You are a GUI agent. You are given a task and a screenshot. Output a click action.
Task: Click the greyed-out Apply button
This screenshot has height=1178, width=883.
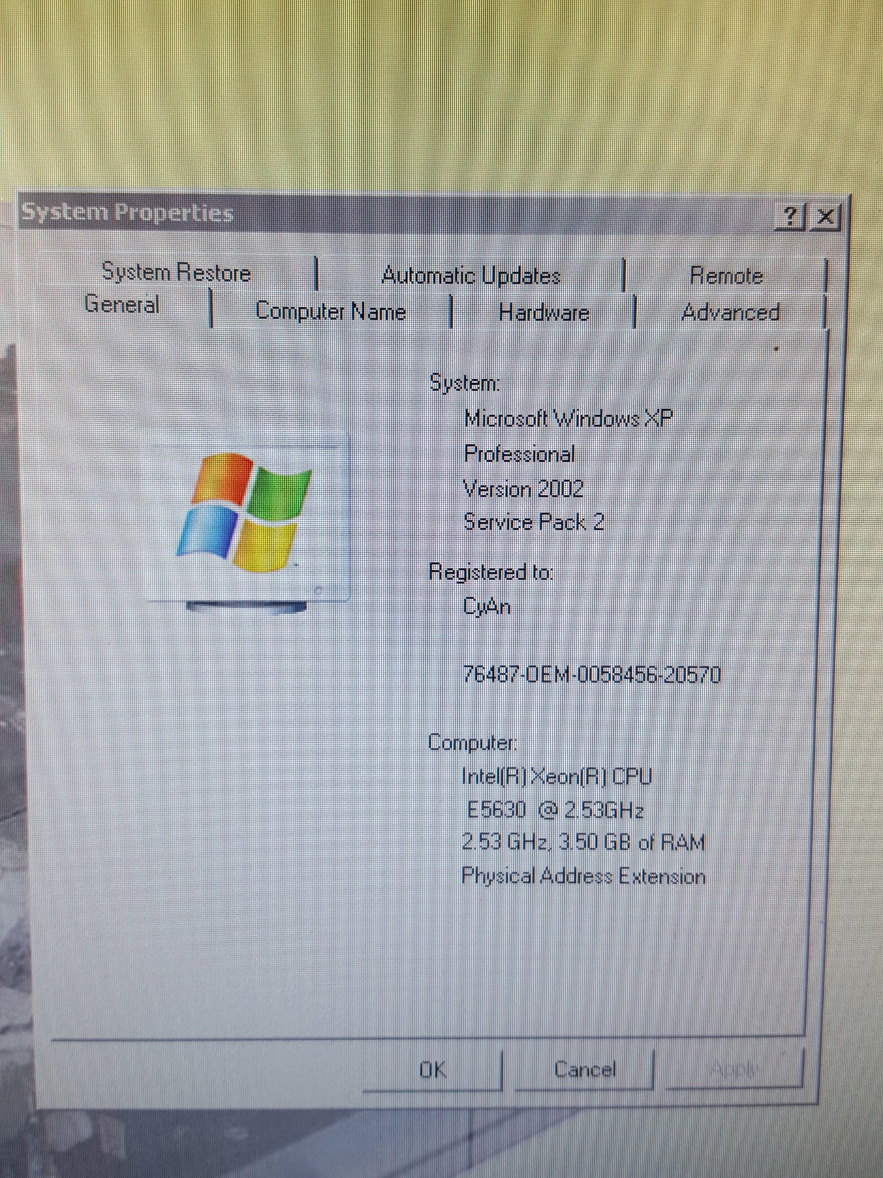(x=734, y=1068)
